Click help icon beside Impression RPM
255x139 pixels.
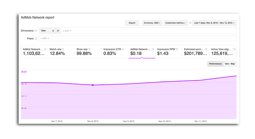click(x=177, y=49)
